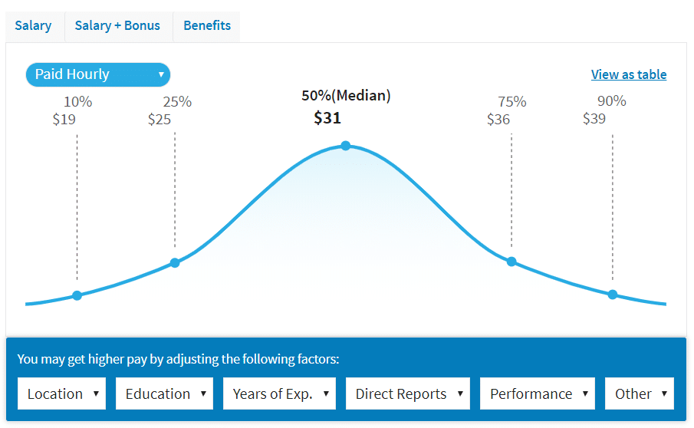This screenshot has height=428, width=694.
Task: Open the Paid Hourly dropdown
Action: tap(98, 74)
